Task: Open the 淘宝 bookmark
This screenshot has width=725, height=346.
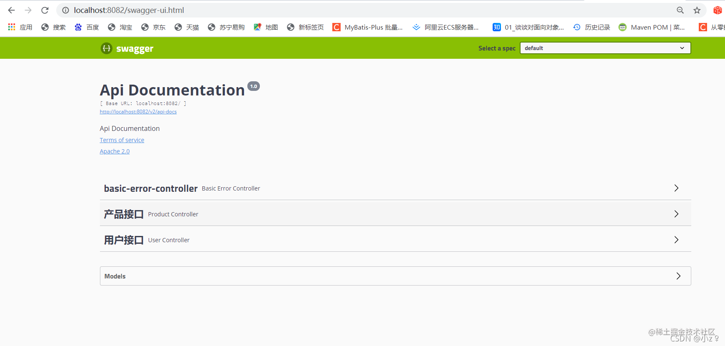Action: (120, 27)
